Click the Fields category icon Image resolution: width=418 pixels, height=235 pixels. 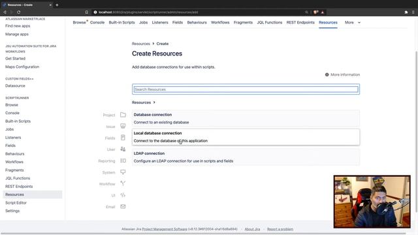click(123, 138)
